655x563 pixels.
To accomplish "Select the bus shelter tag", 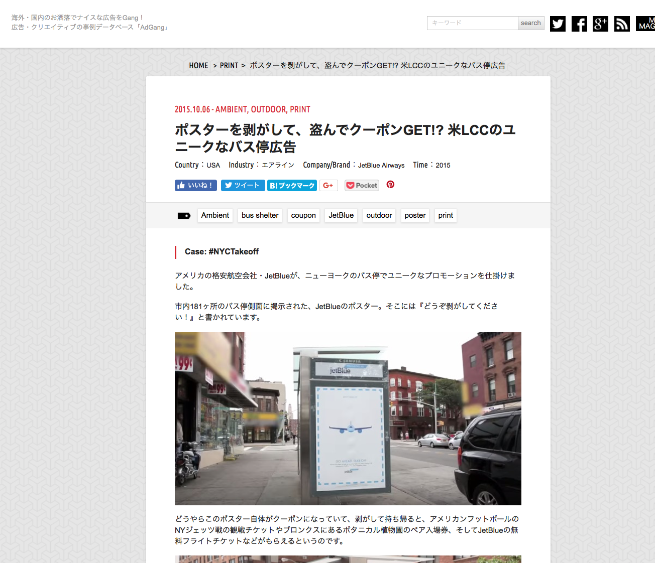I will tap(260, 215).
